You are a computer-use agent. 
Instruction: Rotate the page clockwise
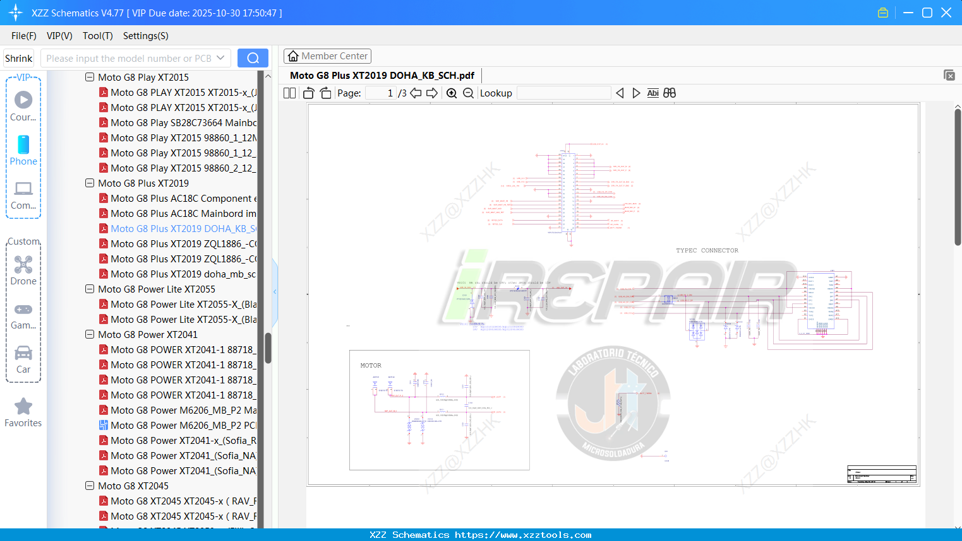tap(326, 93)
